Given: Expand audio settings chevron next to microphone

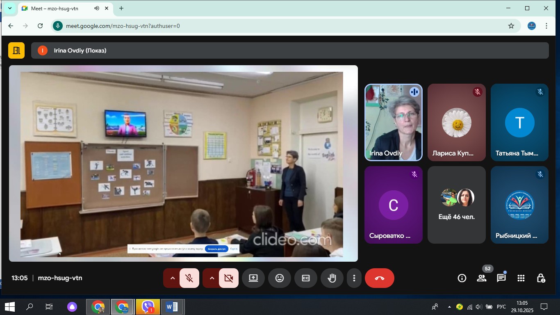Looking at the screenshot, I should coord(173,278).
